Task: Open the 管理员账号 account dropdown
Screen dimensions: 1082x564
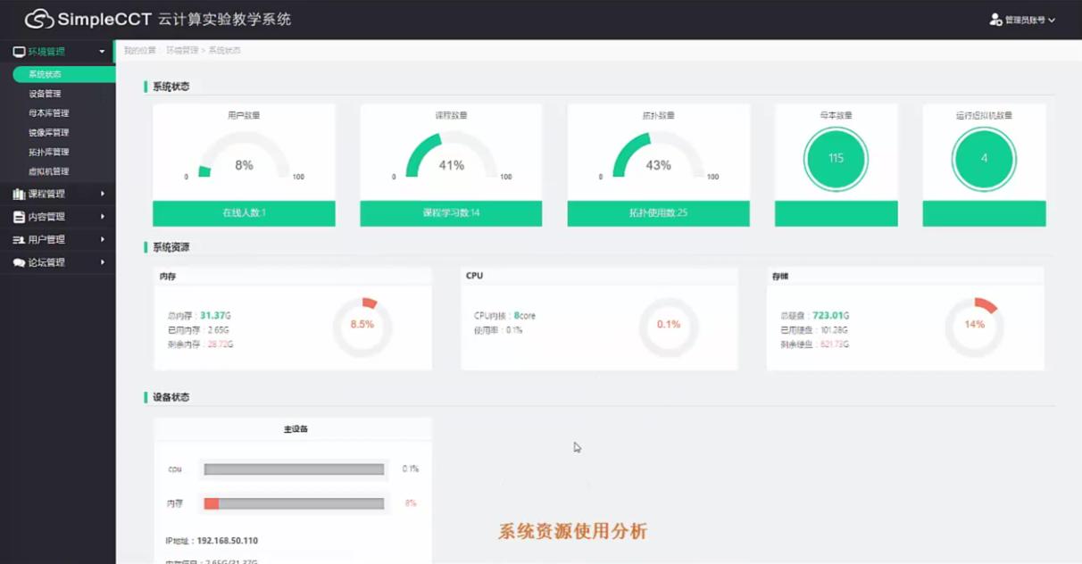Action: (x=1027, y=20)
